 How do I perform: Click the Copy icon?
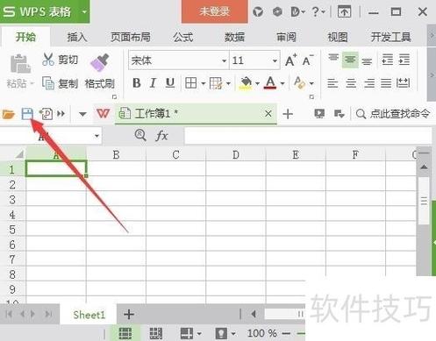(48, 83)
